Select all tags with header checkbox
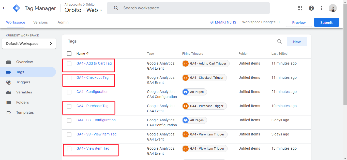The width and height of the screenshot is (347, 160). 69,54
